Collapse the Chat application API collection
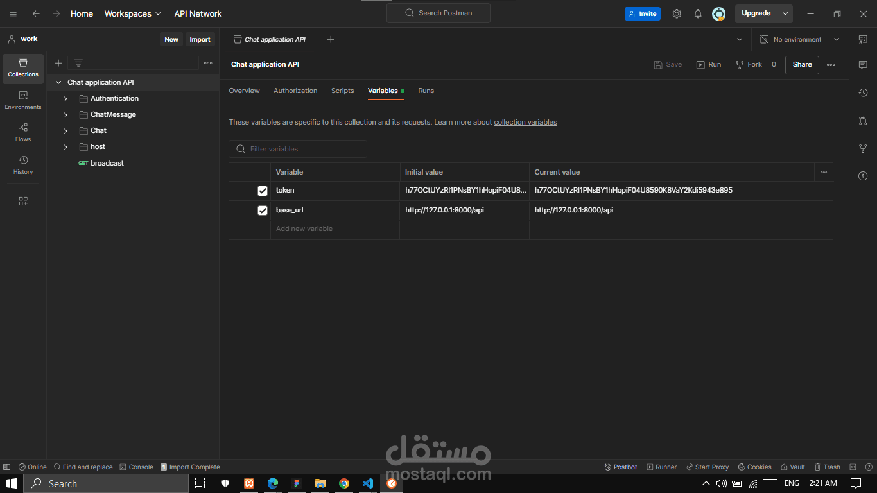 tap(59, 82)
